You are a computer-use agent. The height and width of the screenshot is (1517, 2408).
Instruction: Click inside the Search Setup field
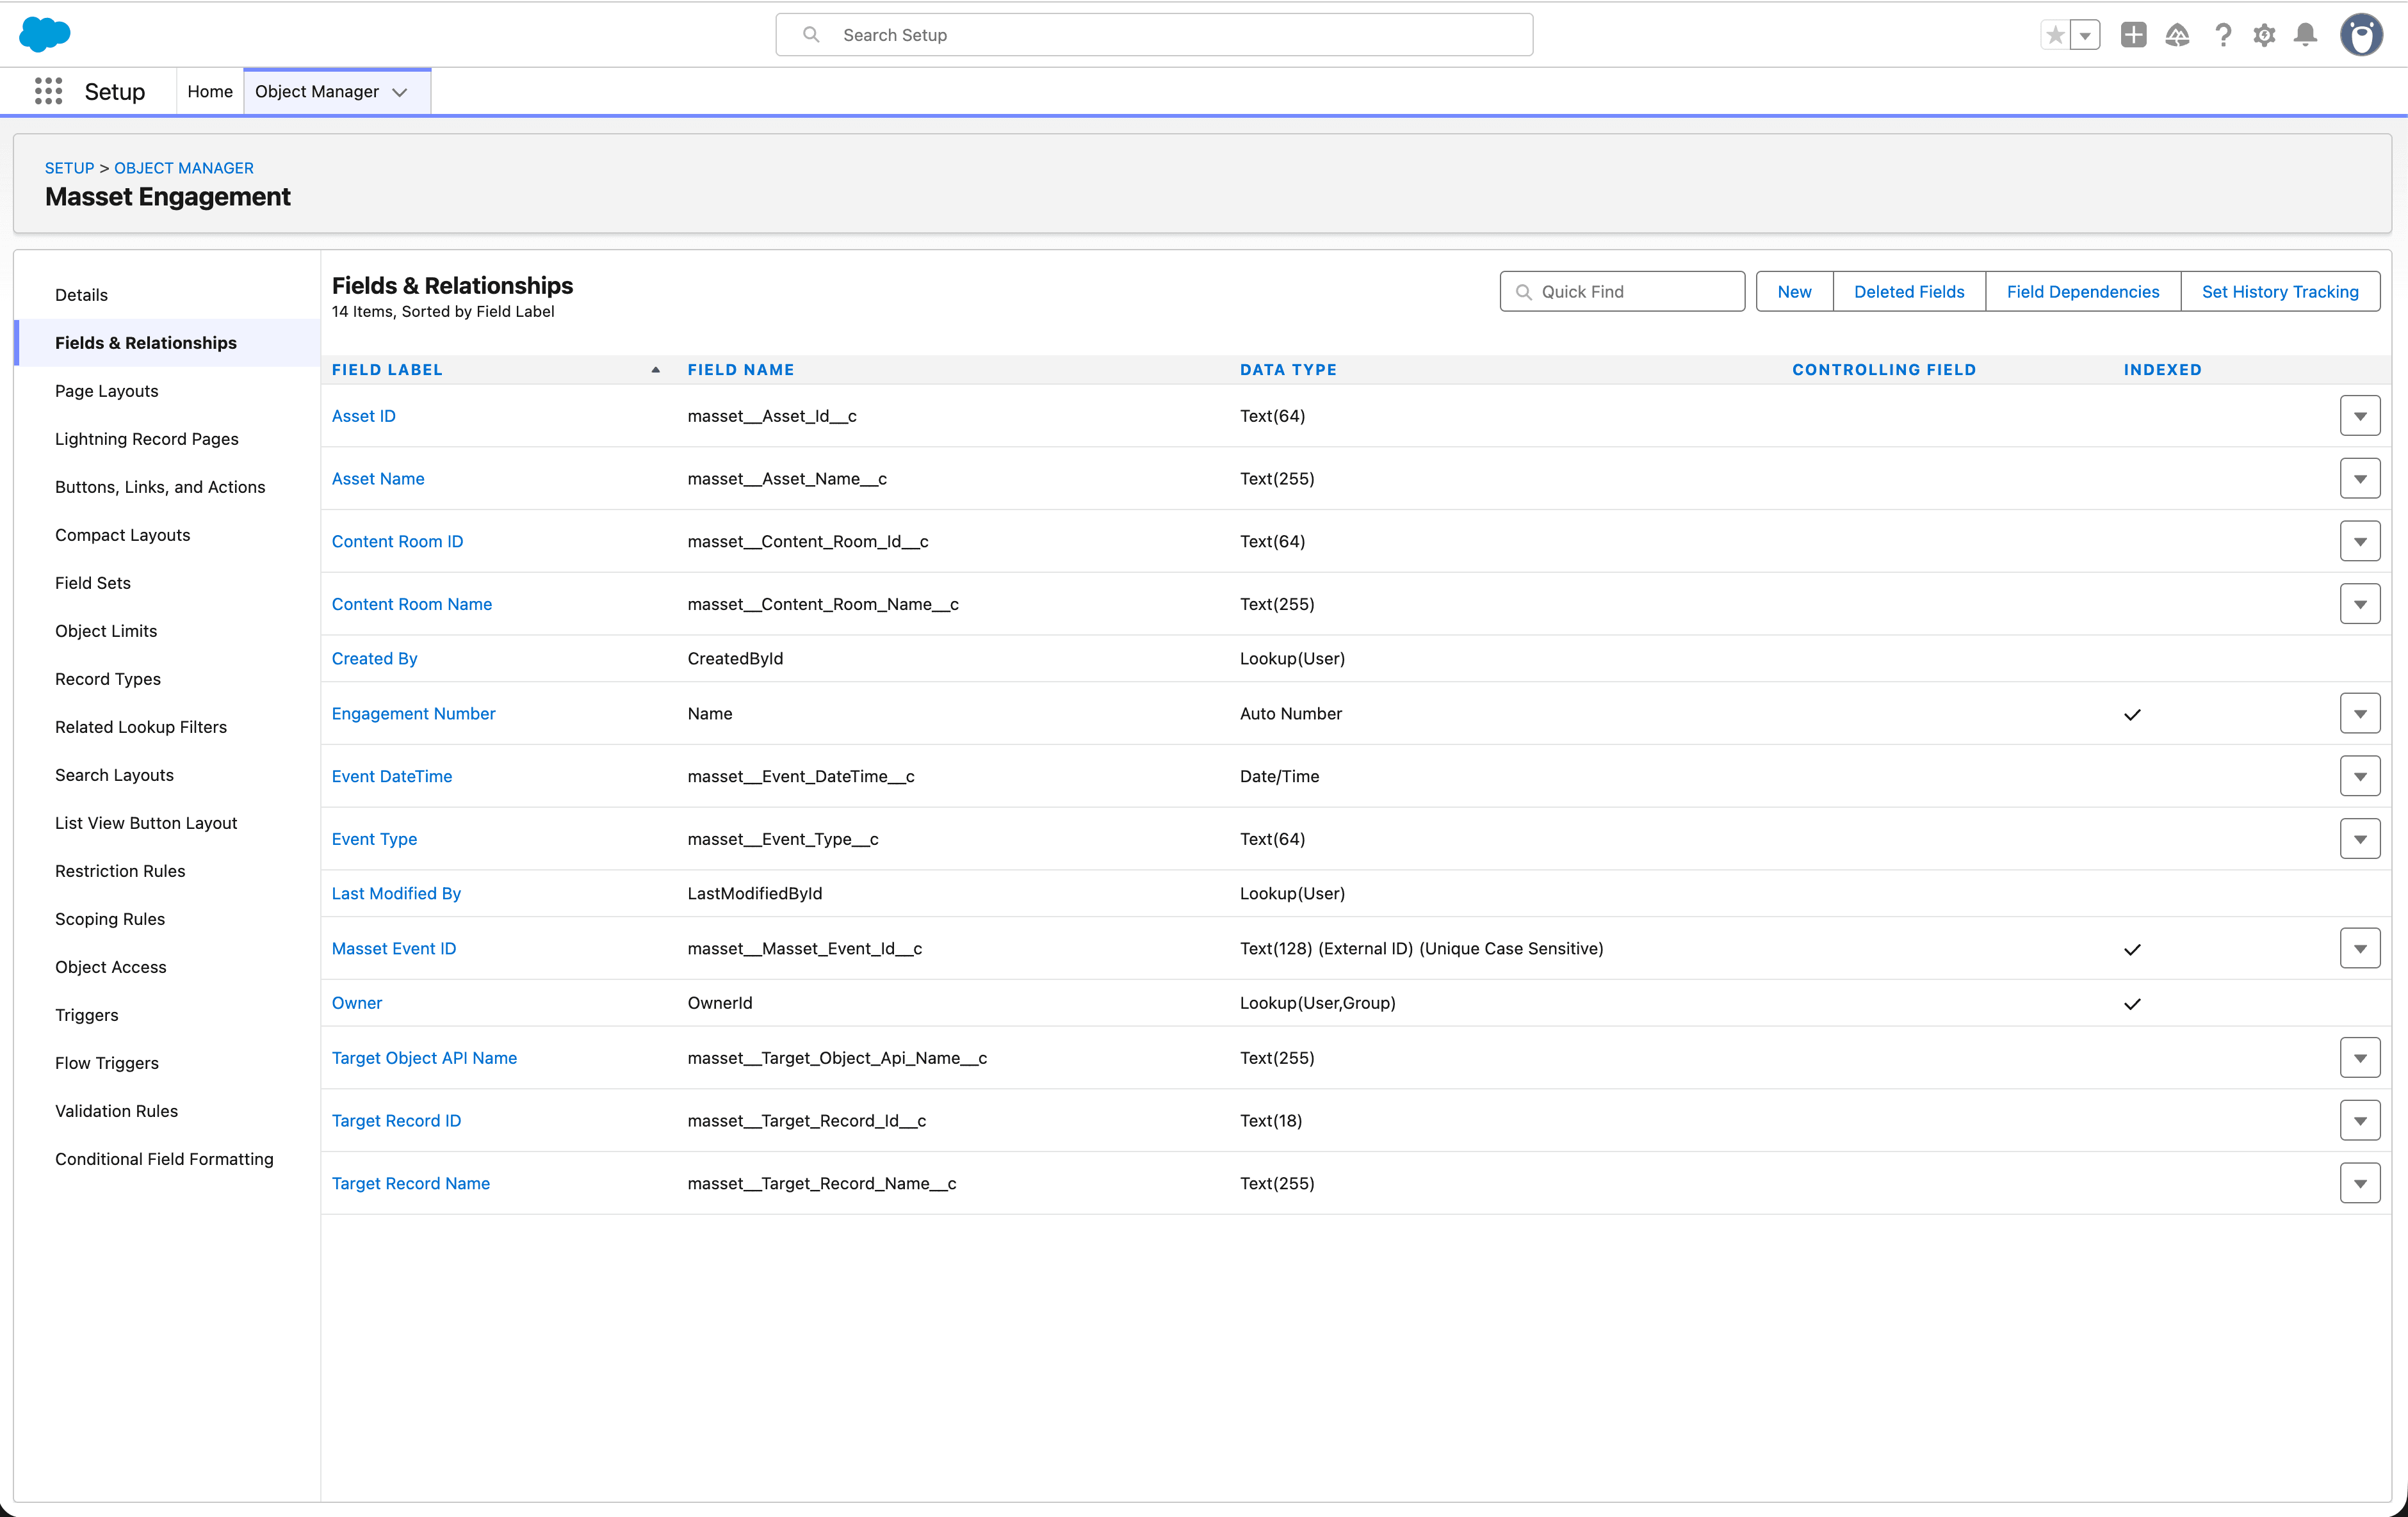pos(1154,35)
